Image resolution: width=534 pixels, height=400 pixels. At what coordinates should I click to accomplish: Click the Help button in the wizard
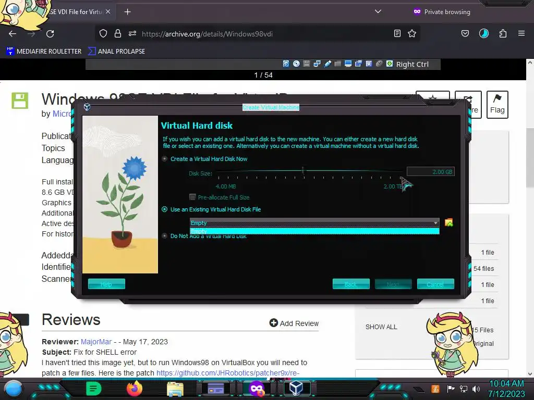[106, 284]
